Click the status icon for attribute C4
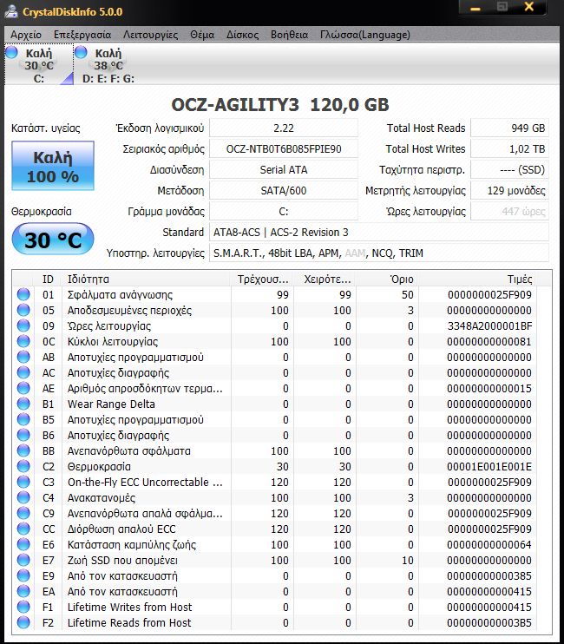Viewport: 564px width, 644px height. (23, 497)
